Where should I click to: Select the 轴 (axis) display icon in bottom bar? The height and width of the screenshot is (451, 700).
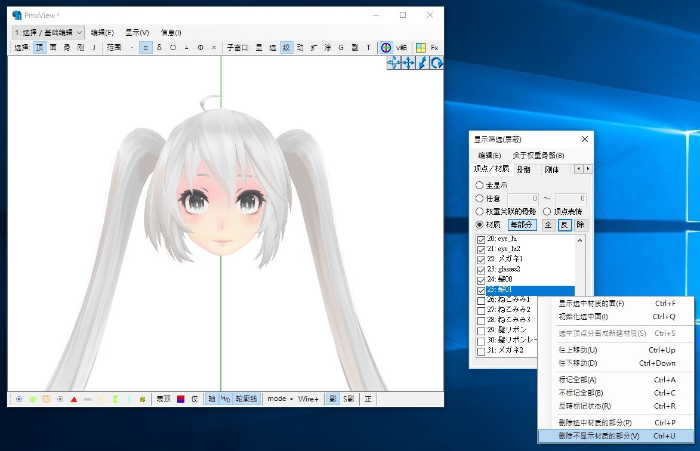211,399
